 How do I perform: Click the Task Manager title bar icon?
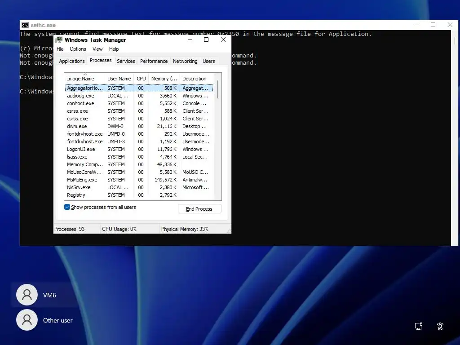59,40
